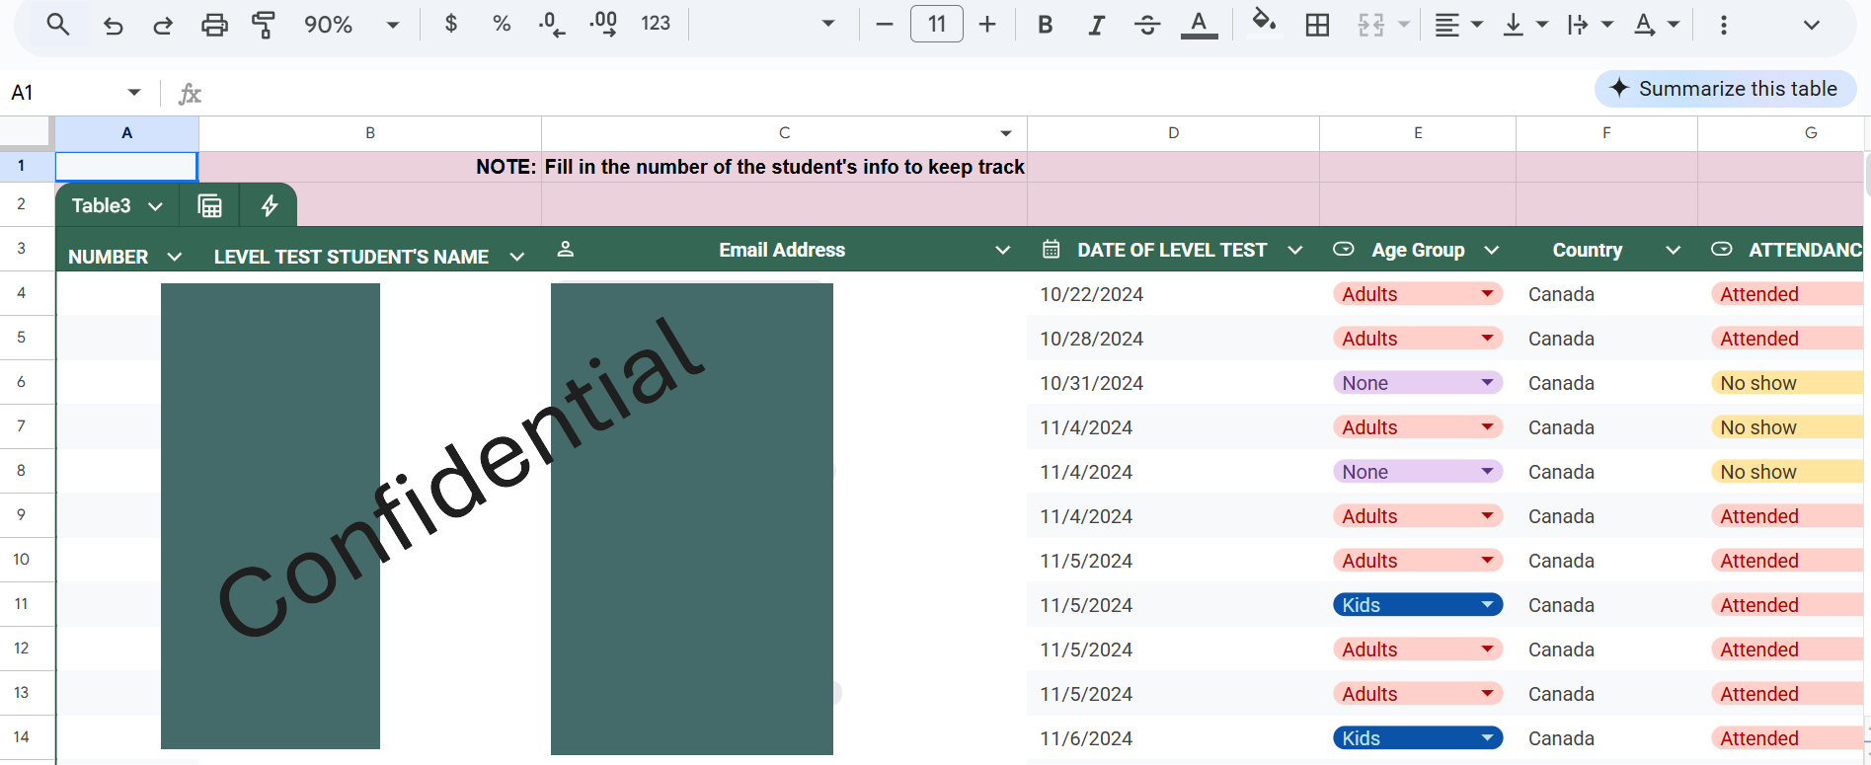Open the fill color paint bucket
The height and width of the screenshot is (765, 1871).
coord(1263,21)
